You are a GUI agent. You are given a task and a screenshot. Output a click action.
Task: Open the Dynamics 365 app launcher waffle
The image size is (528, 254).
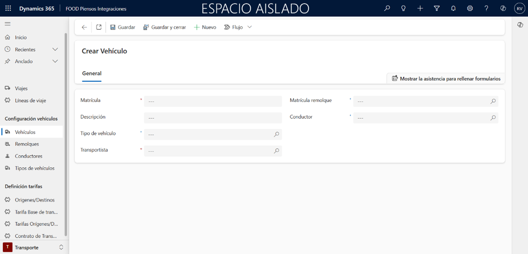pos(8,8)
